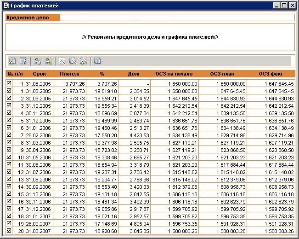This screenshot has width=299, height=239.
Task: Untick the checkbox for the 31.03.2007 row
Action: 9,231
